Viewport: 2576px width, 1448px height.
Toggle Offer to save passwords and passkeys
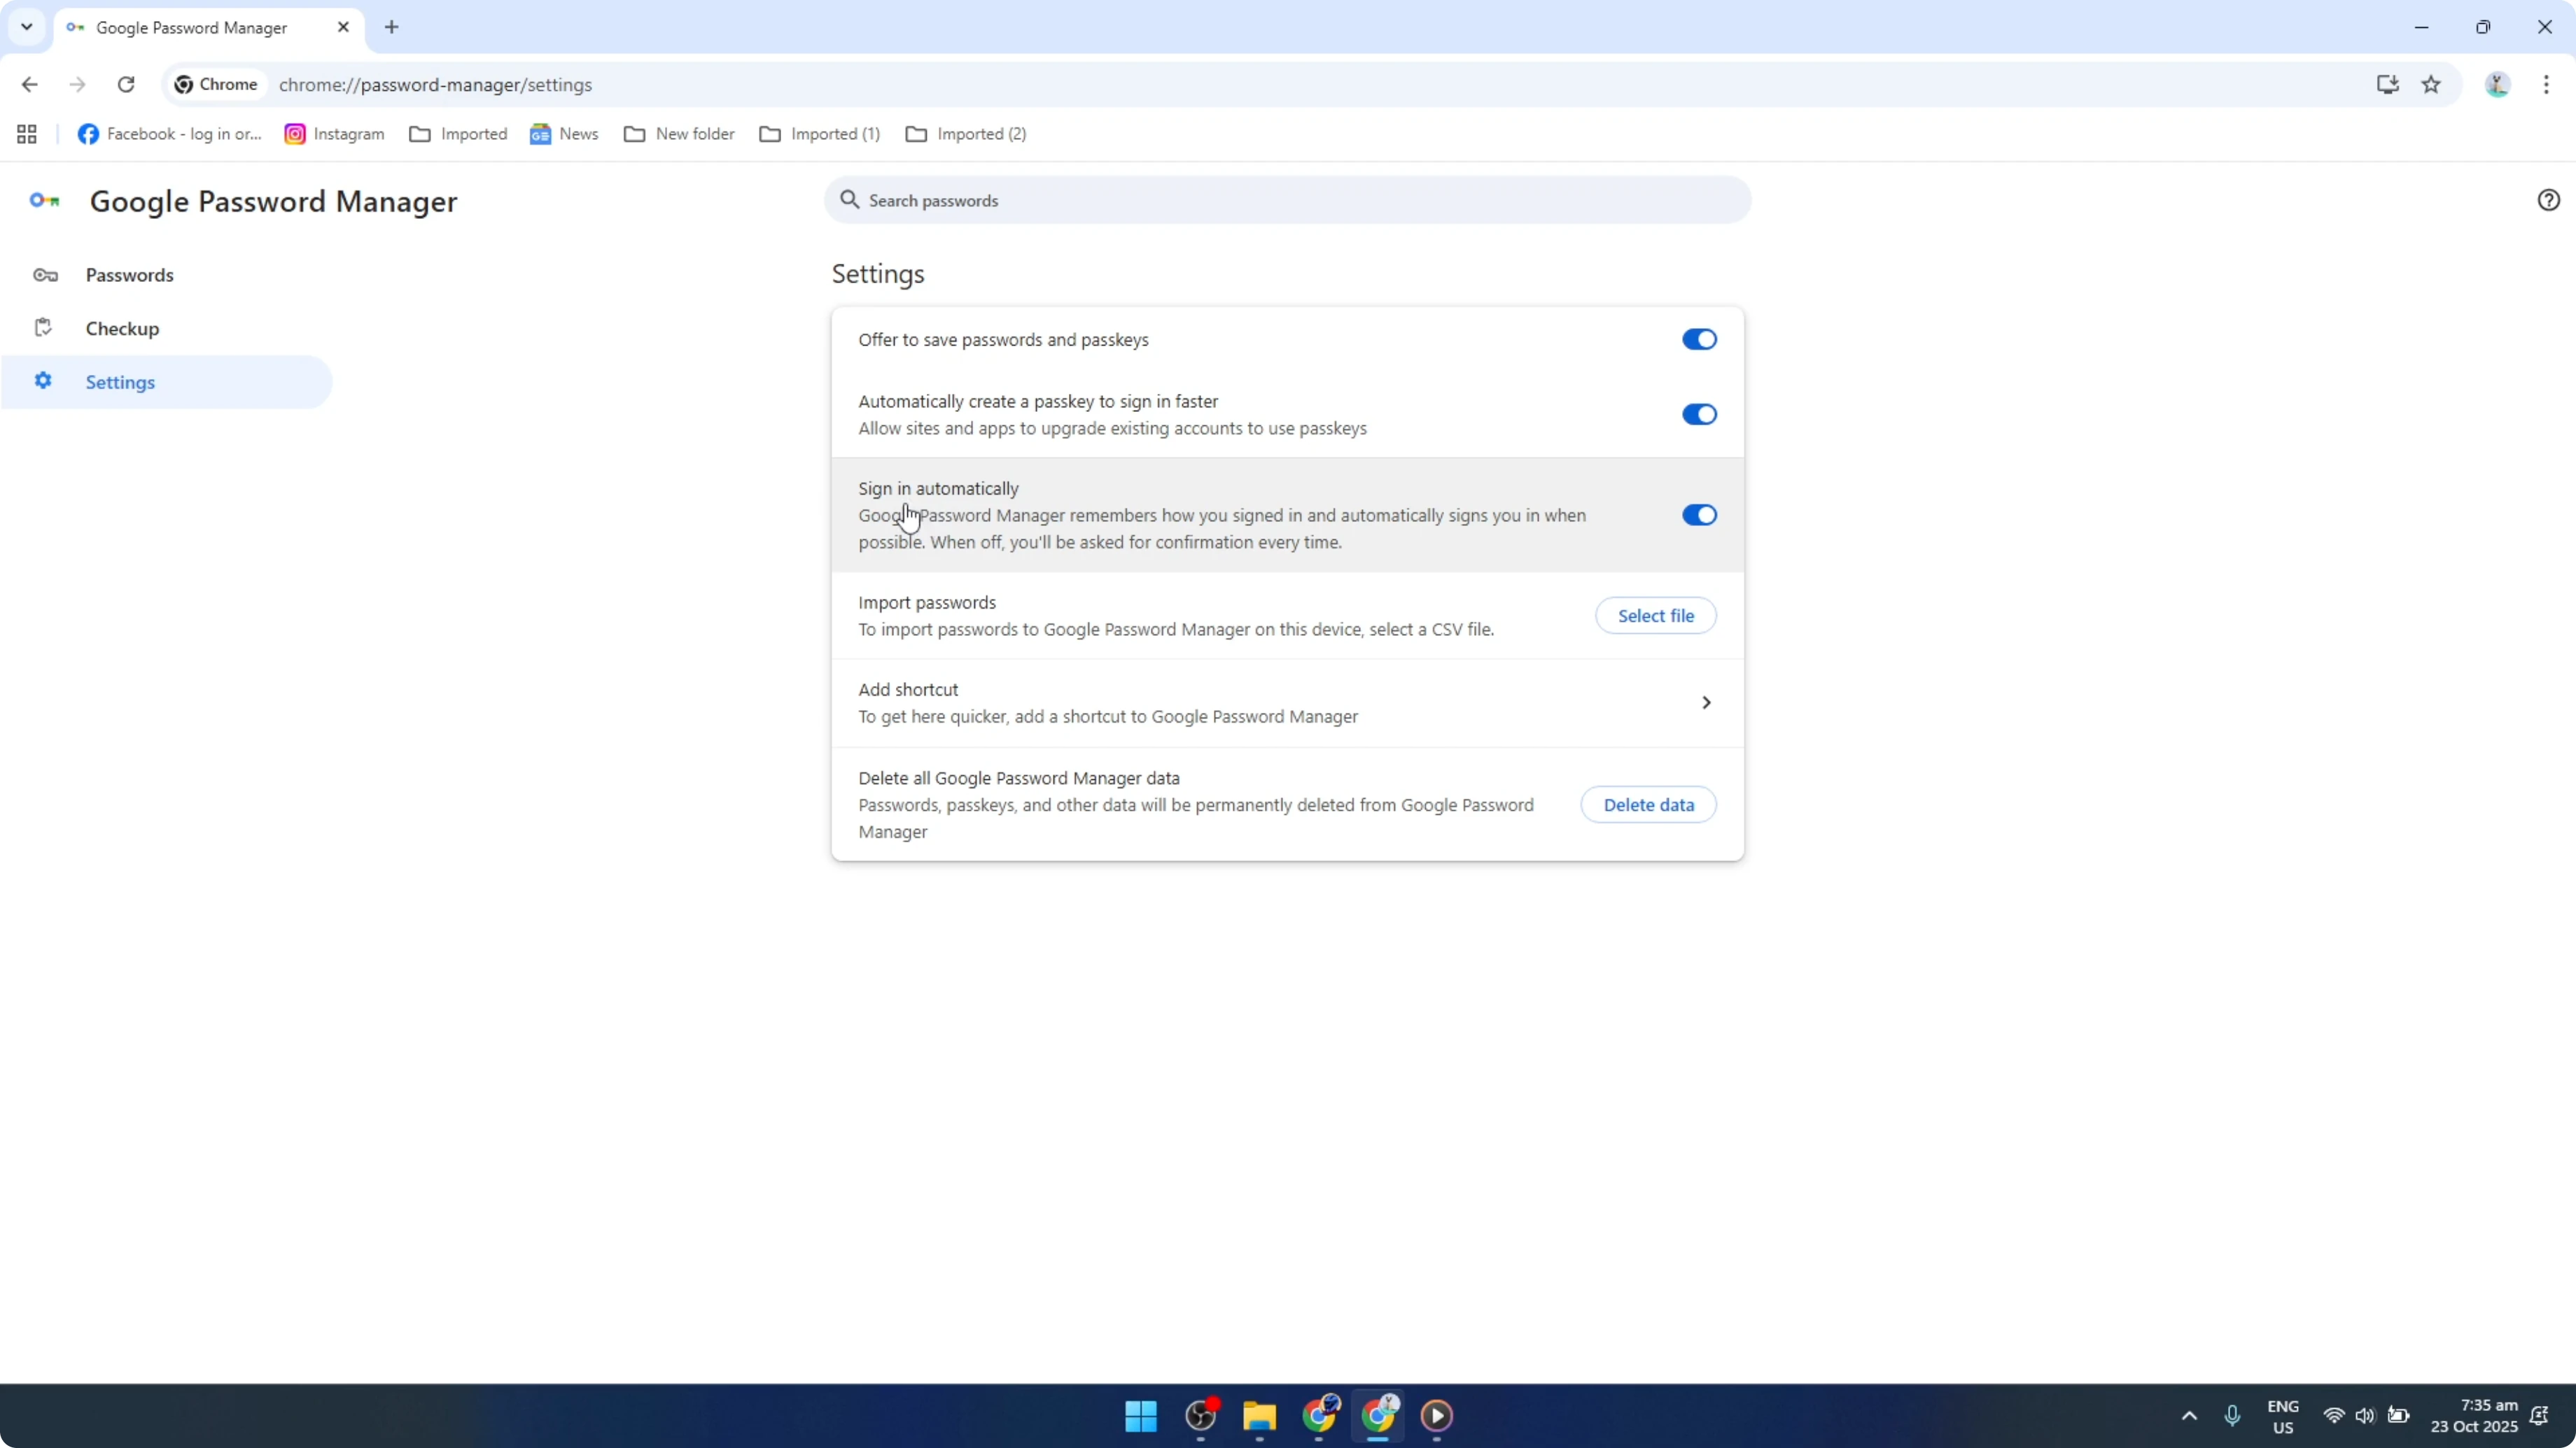[x=1699, y=340]
